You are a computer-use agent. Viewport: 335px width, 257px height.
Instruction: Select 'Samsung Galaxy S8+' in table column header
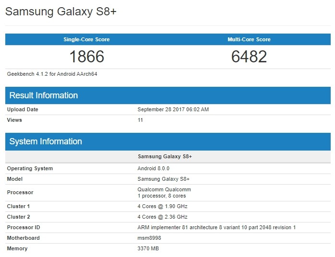point(165,156)
